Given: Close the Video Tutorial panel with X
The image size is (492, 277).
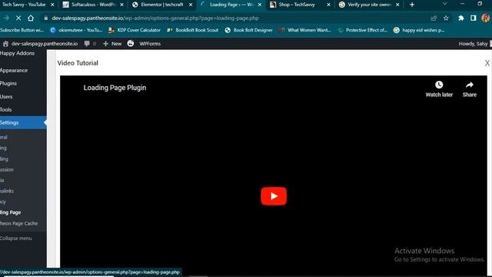Looking at the screenshot, I should pyautogui.click(x=487, y=63).
